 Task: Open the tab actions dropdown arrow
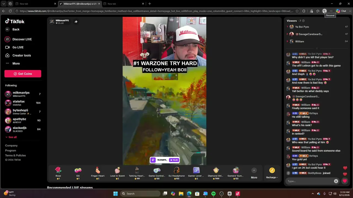4,4
